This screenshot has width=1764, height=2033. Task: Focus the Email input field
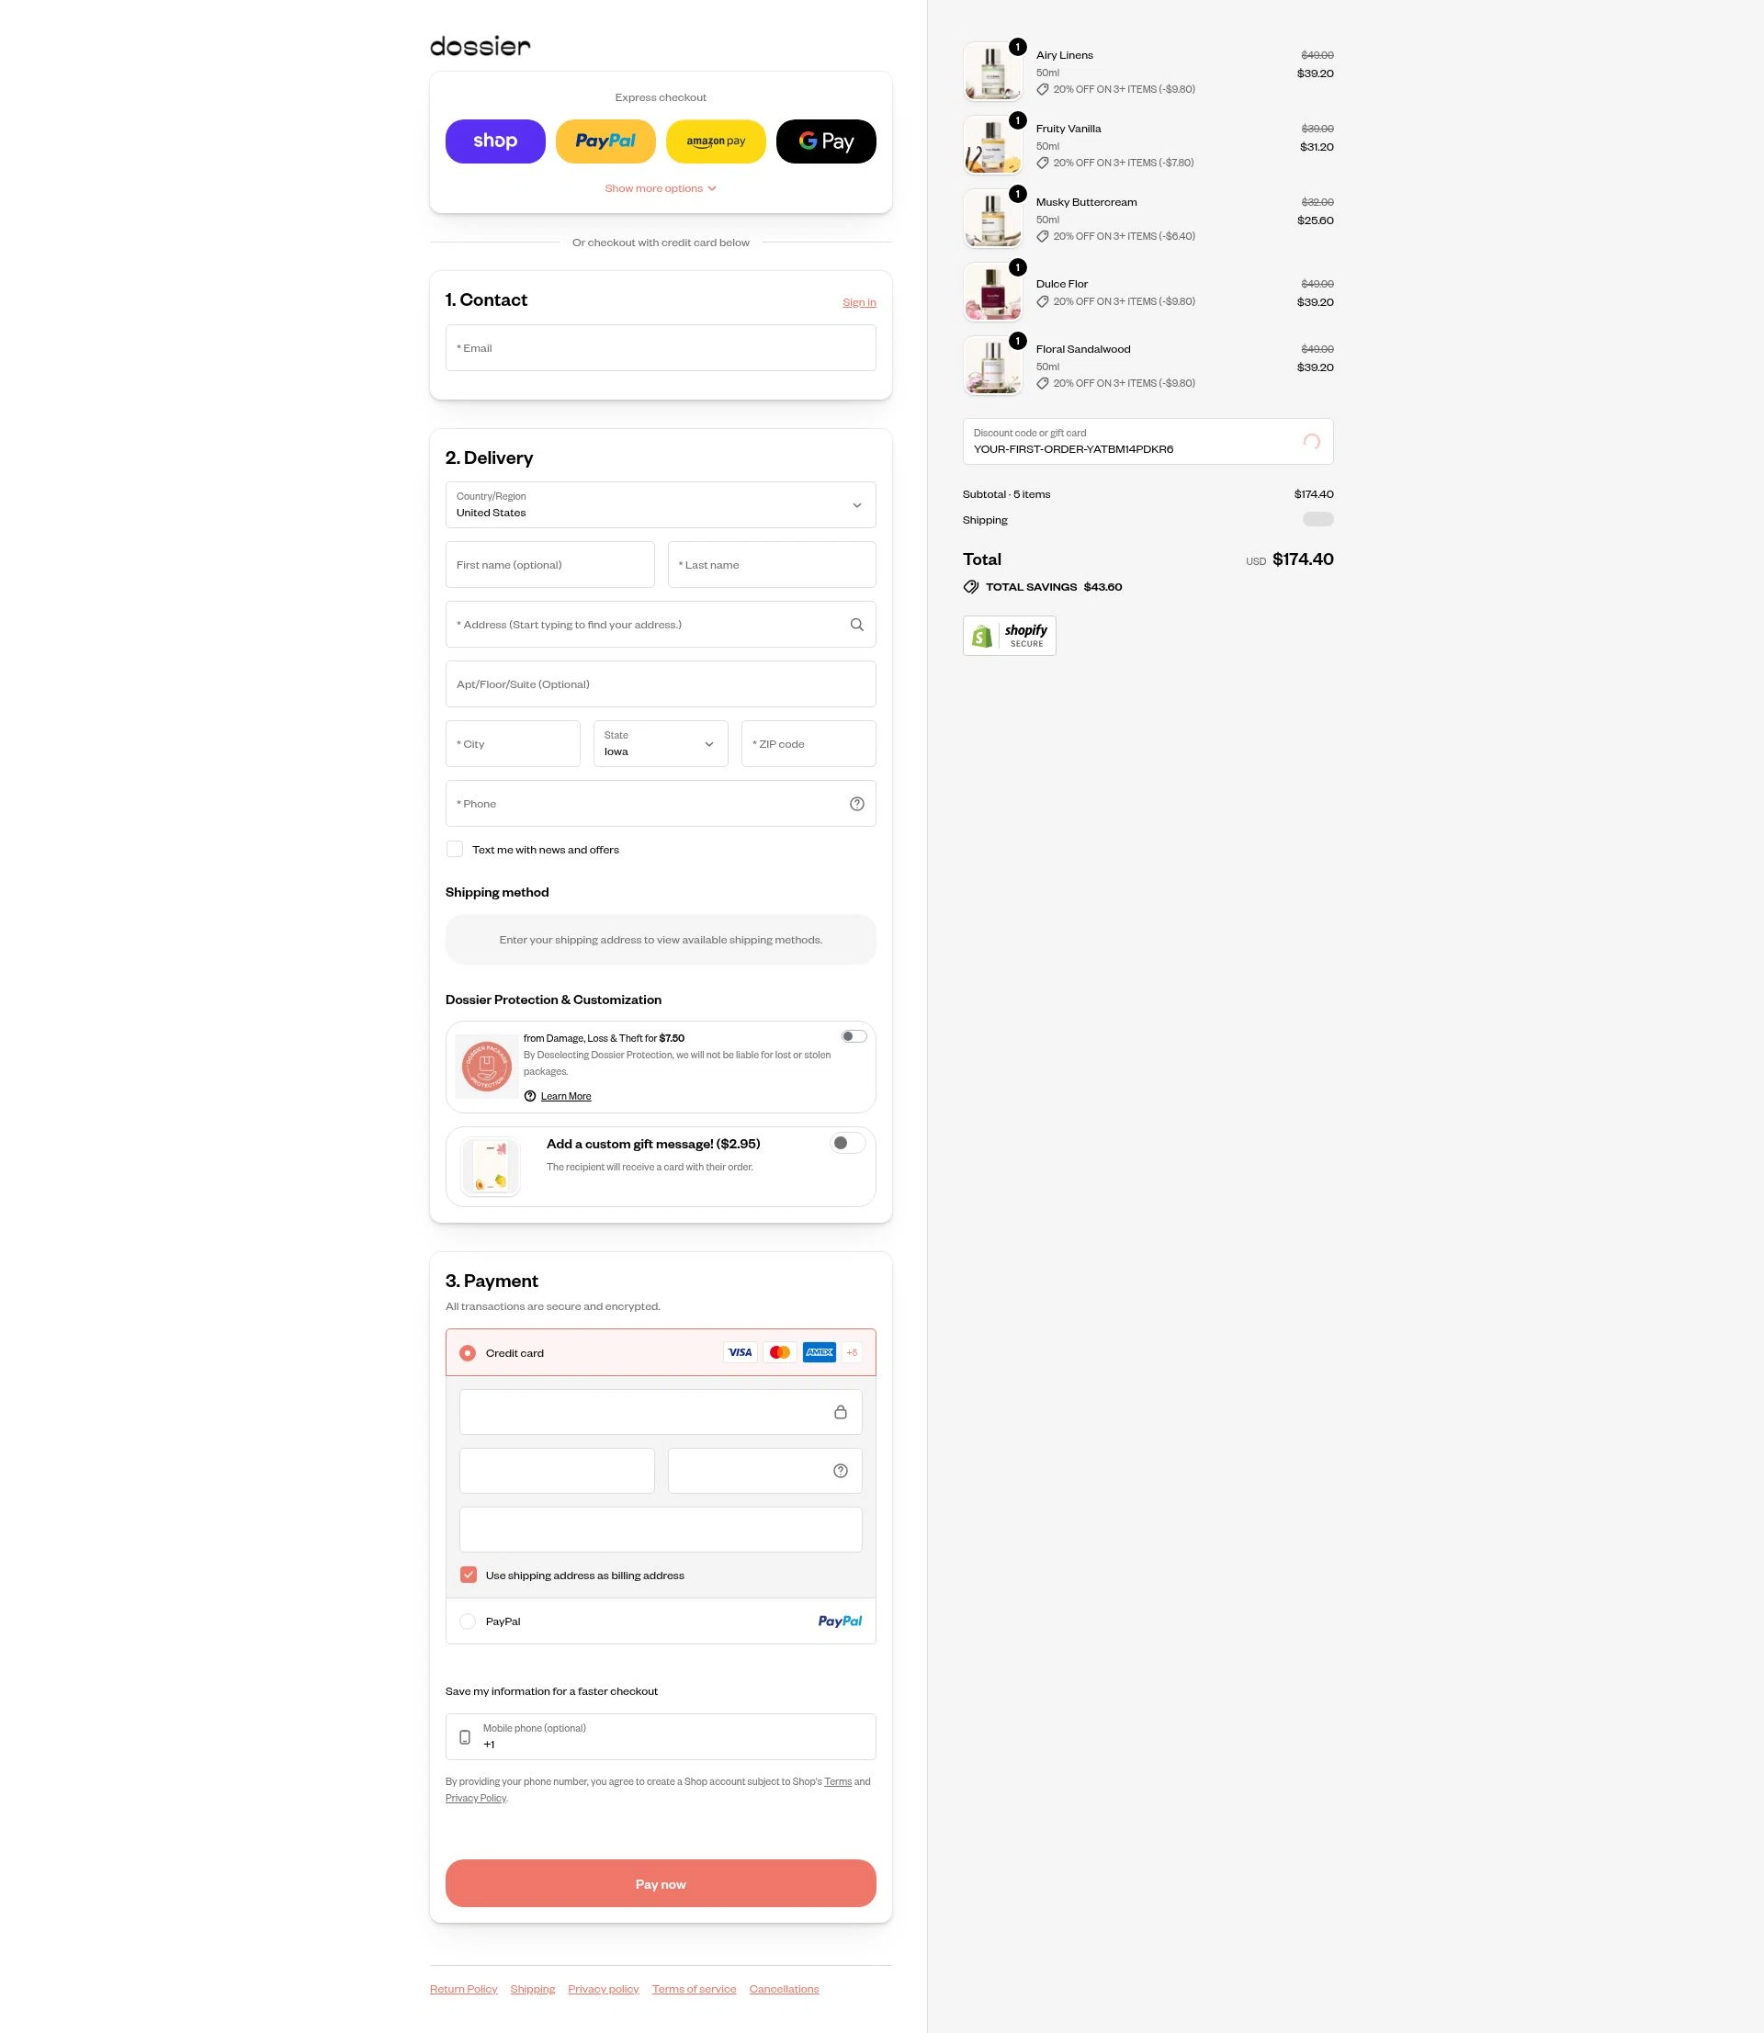tap(661, 348)
